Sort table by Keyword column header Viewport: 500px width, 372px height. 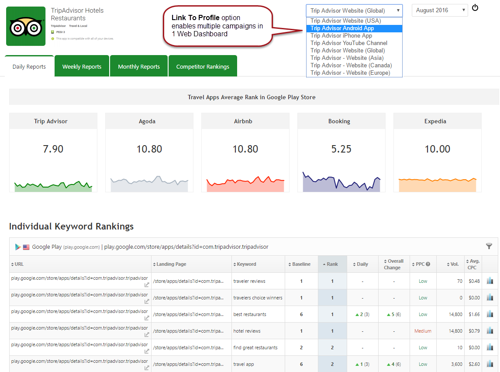(246, 264)
